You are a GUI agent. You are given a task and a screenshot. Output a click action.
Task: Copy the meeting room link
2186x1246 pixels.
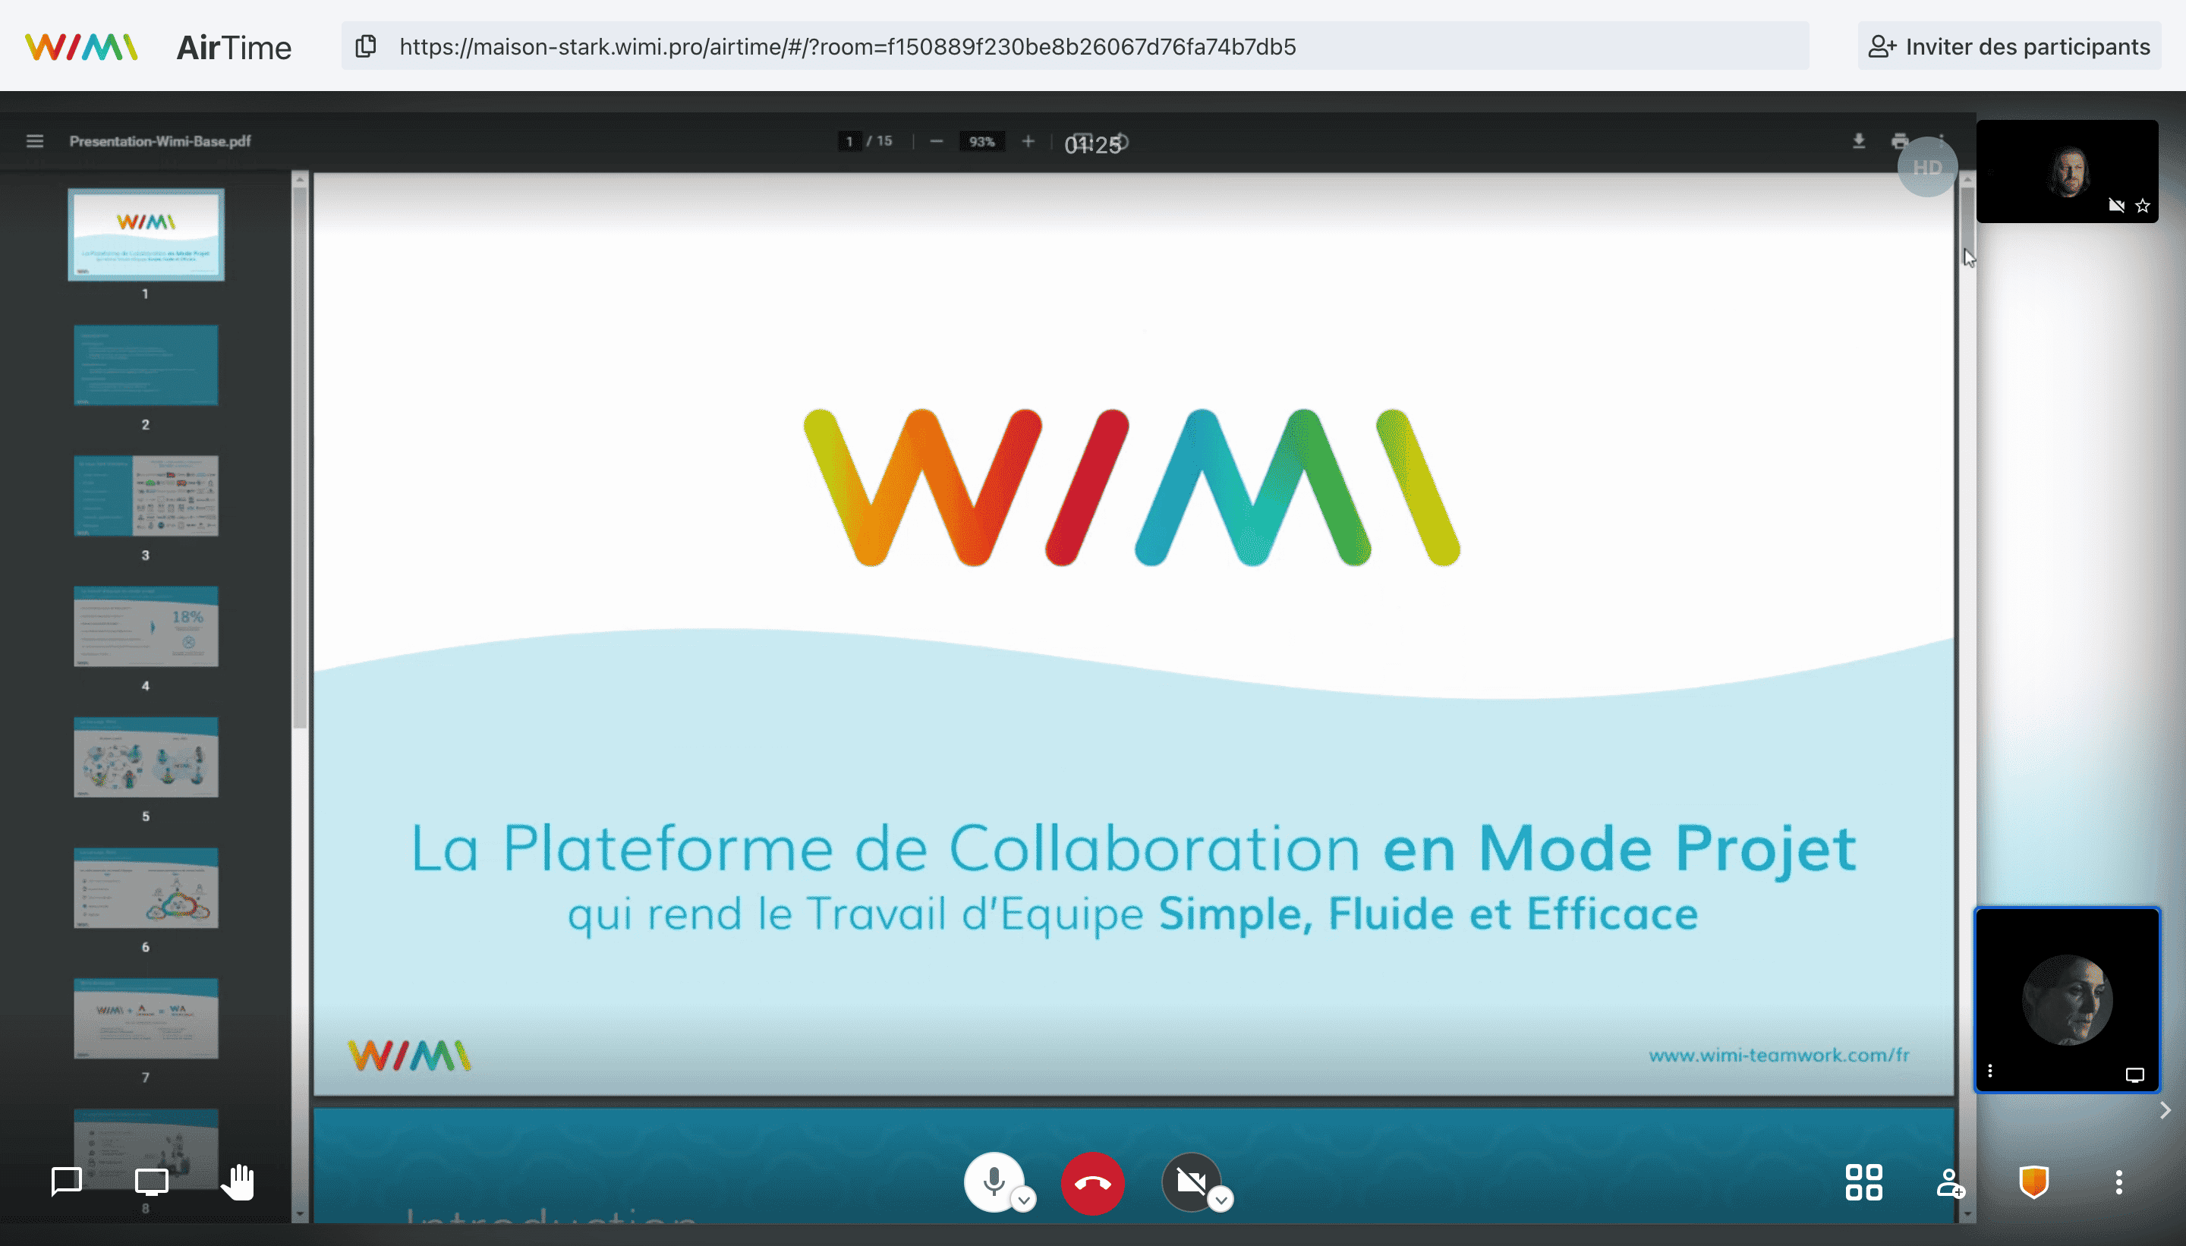[366, 46]
